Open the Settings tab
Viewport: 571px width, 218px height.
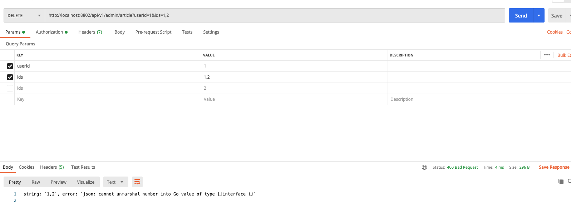click(211, 32)
